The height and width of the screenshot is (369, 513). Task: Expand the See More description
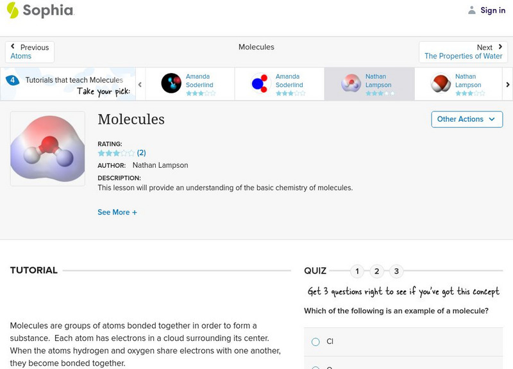pos(117,212)
